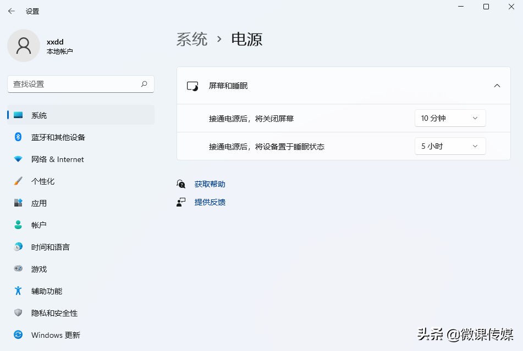Viewport: 523px width, 351px height.
Task: Open the 10 分钟 screen-off dropdown
Action: point(450,118)
